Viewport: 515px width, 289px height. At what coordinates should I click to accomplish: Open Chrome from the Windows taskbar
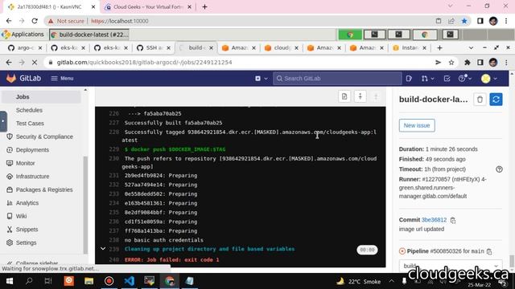click(170, 281)
